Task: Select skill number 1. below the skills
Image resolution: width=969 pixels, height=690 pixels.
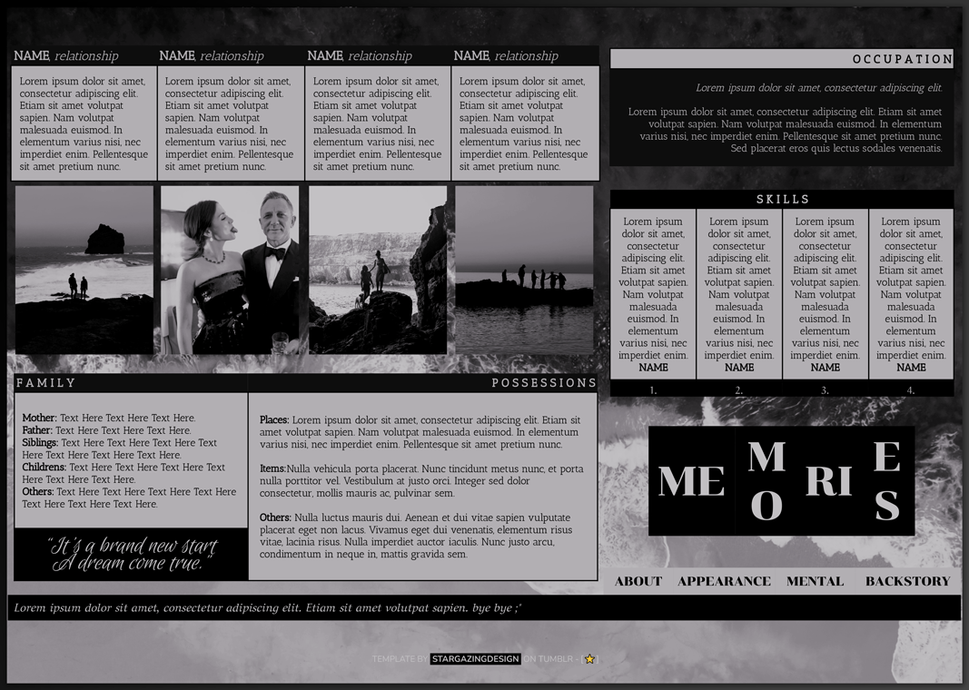Action: (x=653, y=390)
